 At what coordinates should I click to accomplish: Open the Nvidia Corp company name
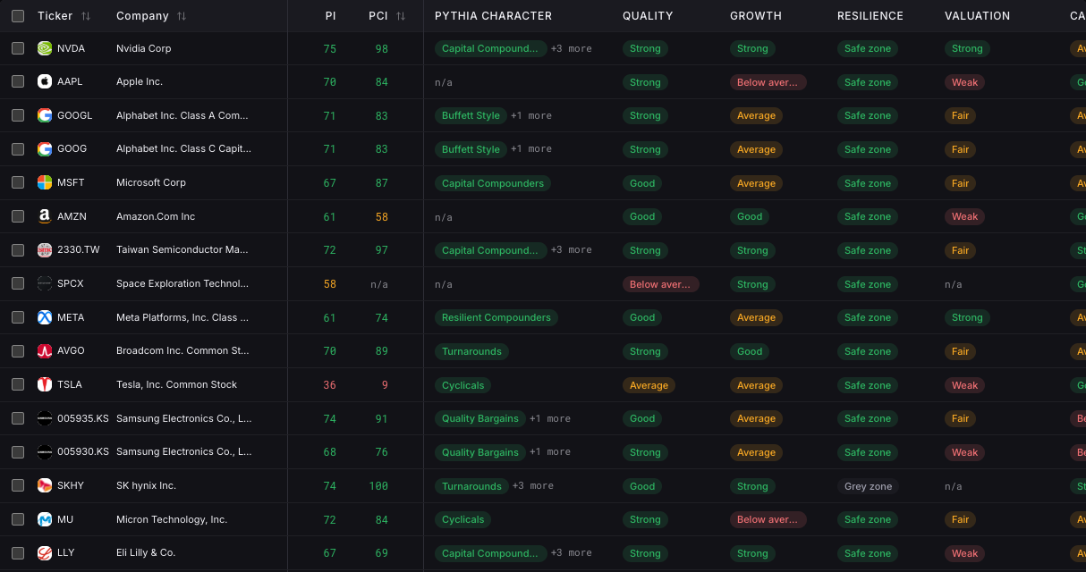click(144, 48)
